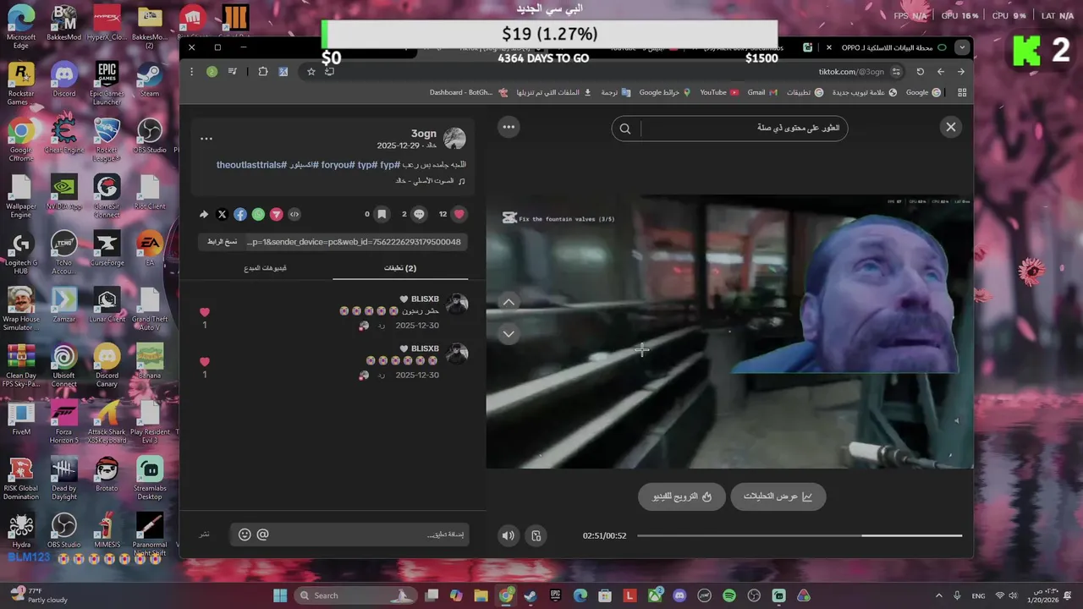Open original sound music link
Screen dimensions: 1083x609
click(431, 181)
